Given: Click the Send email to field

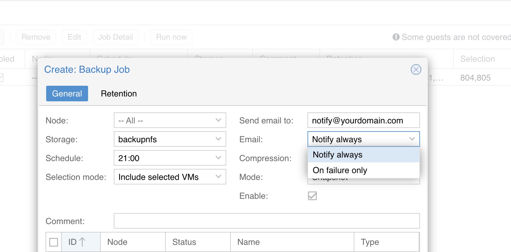Looking at the screenshot, I should pos(363,120).
